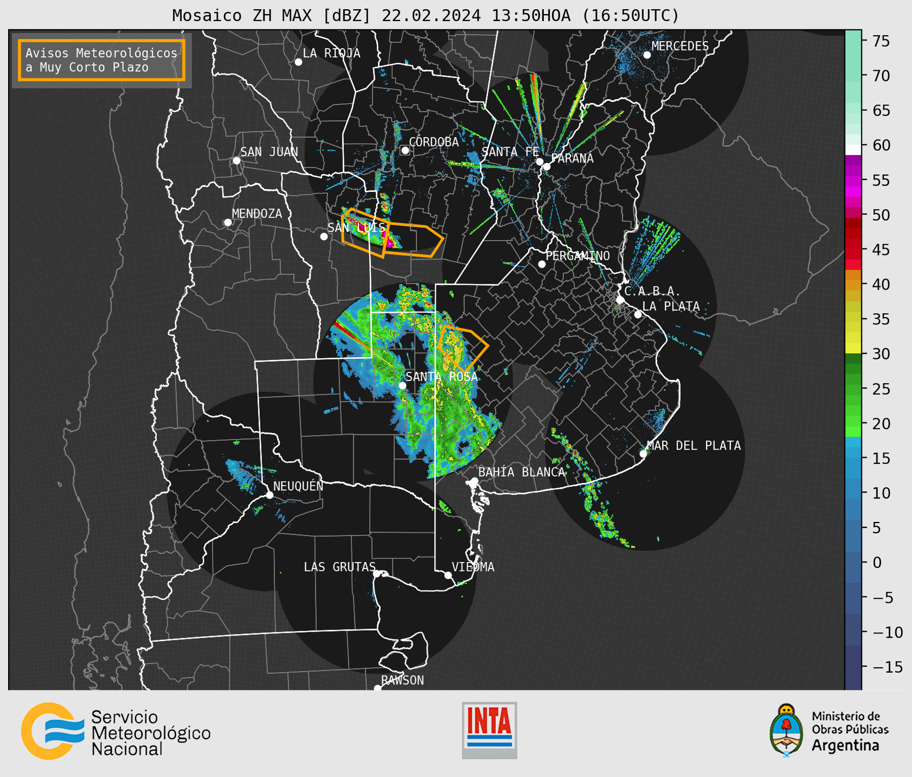Select the orange warning polygon over the San Luis label

coord(365,232)
